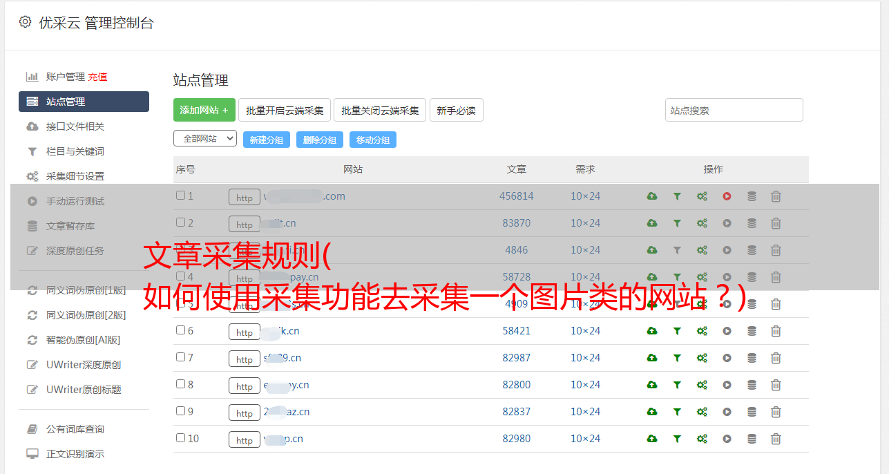889x474 pixels.
Task: Select the checkbox for site row 10
Action: pyautogui.click(x=180, y=438)
